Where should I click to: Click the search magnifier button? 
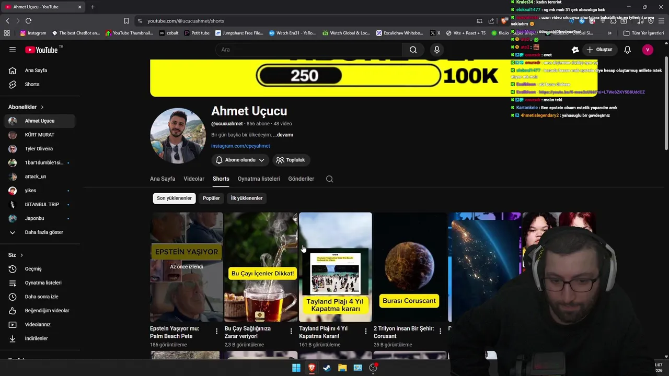pyautogui.click(x=413, y=50)
